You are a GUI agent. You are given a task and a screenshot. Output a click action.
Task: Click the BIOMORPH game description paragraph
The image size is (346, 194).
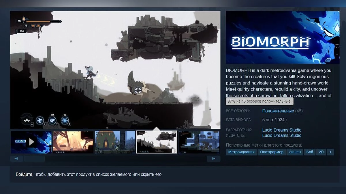(279, 83)
